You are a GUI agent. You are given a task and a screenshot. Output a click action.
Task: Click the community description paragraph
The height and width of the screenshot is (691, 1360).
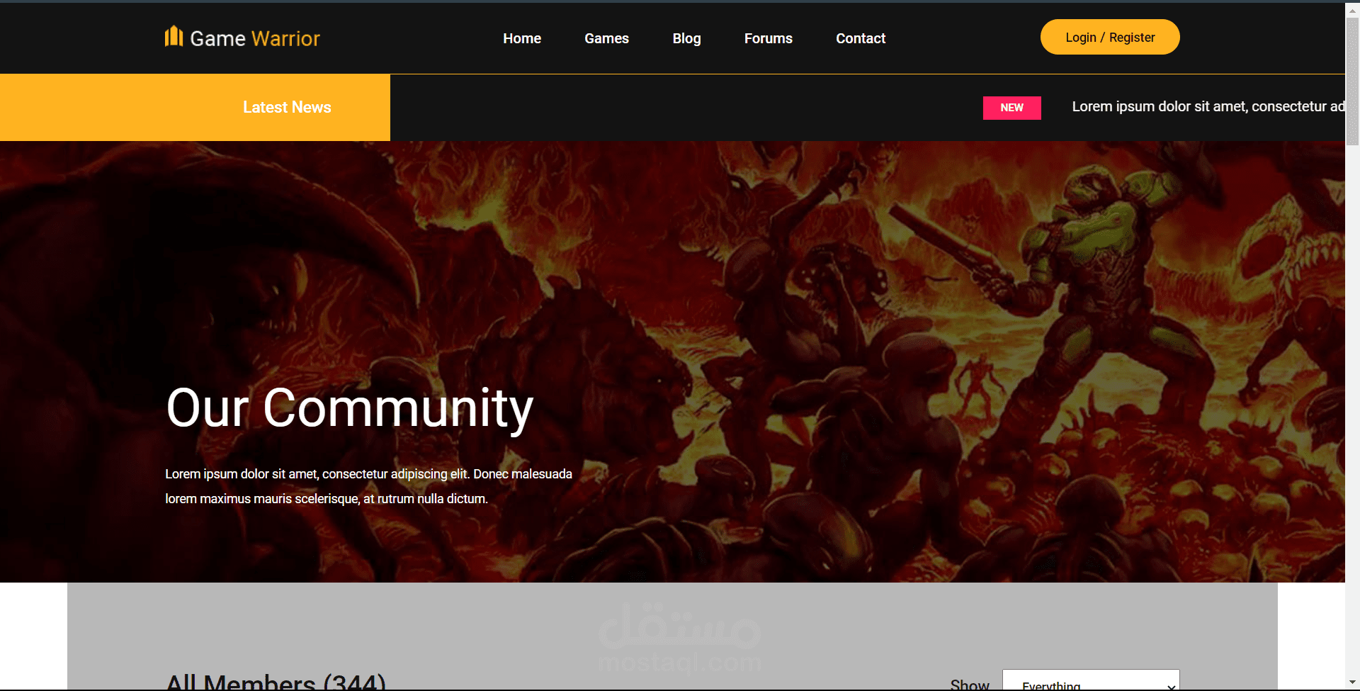coord(368,486)
